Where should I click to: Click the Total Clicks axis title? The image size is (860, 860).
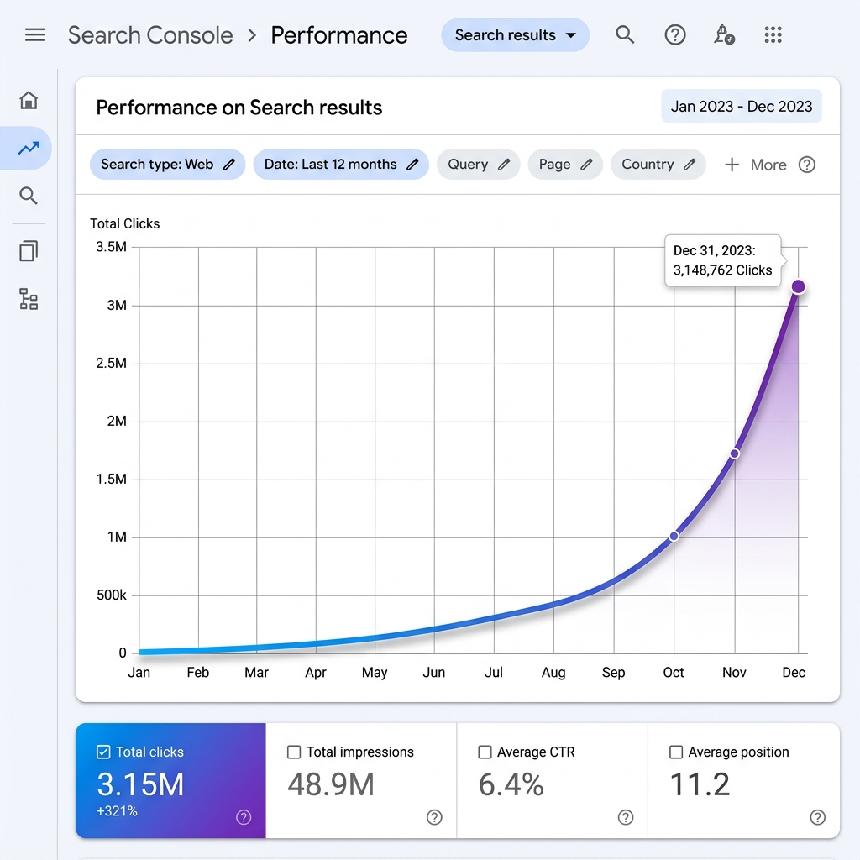[124, 223]
